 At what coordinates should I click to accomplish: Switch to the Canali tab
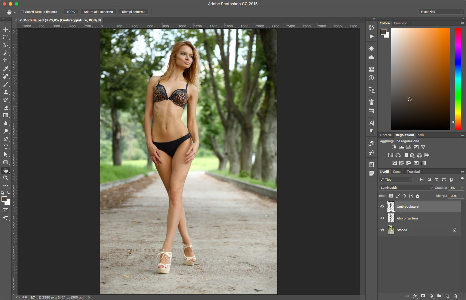pos(397,172)
